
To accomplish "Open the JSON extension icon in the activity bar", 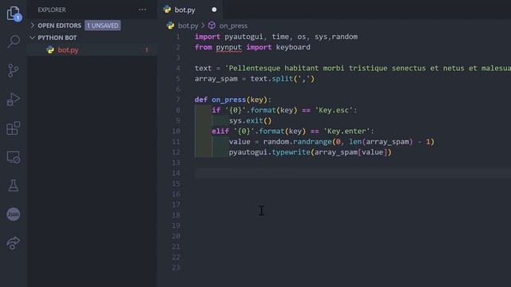I will click(14, 214).
